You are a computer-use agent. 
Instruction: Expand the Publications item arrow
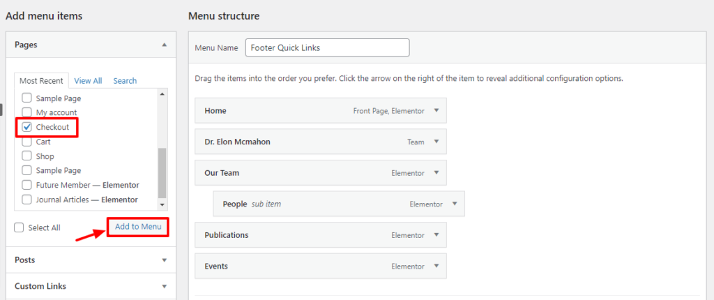coord(436,235)
